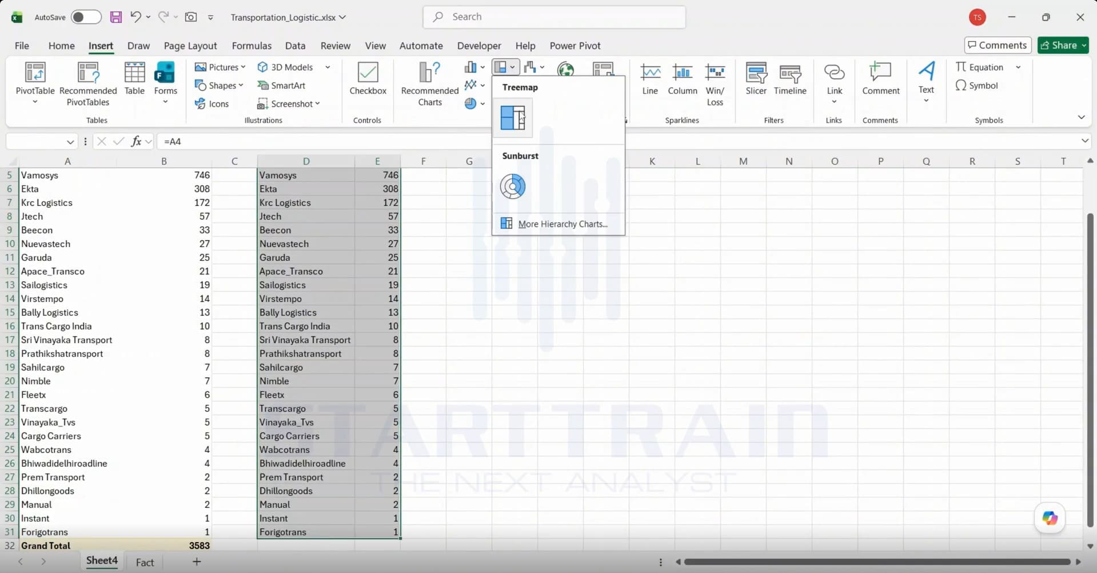1097x573 pixels.
Task: Open Recommended Charts
Action: pyautogui.click(x=430, y=84)
